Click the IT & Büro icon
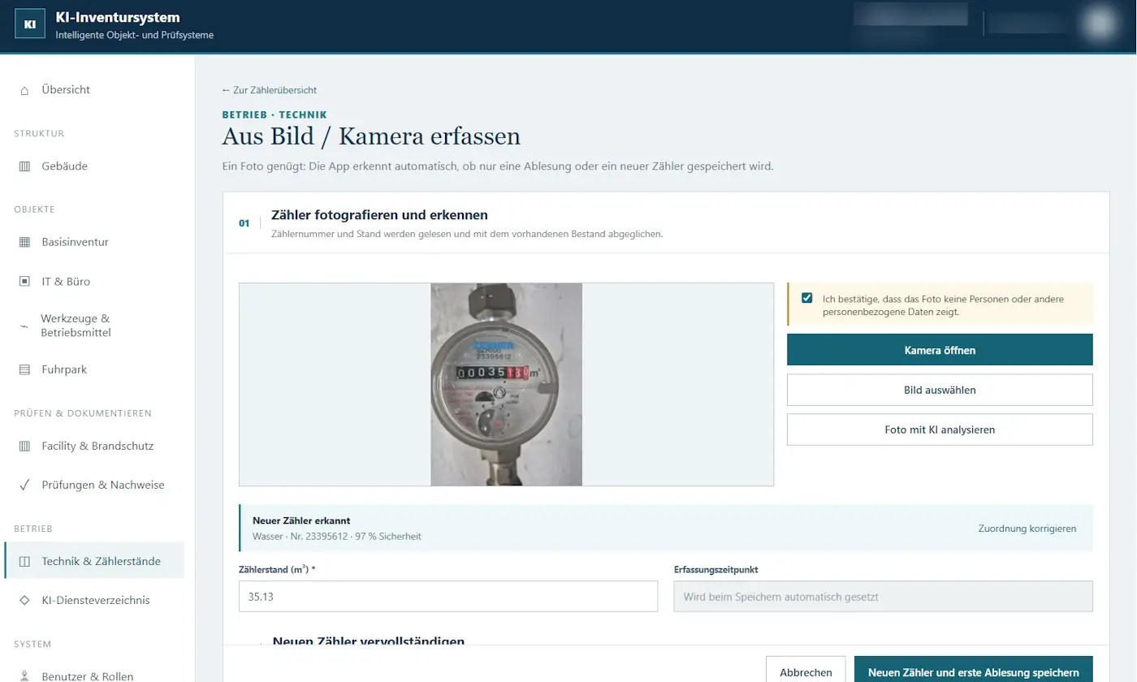1137x682 pixels. point(24,282)
